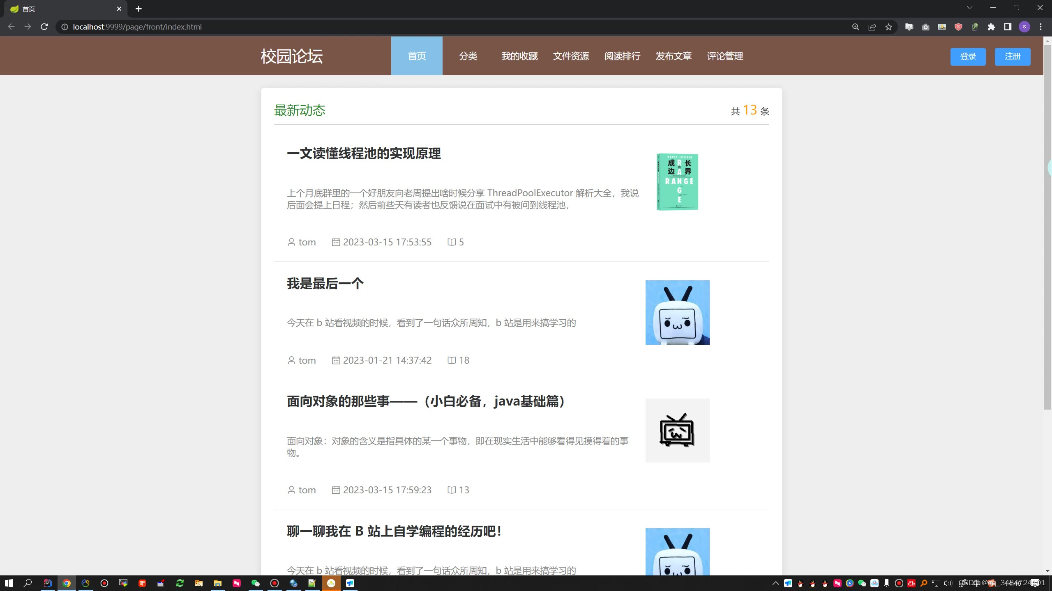Screen dimensions: 1052x591
Task: Switch to 首页 navigation tab
Action: 417,56
